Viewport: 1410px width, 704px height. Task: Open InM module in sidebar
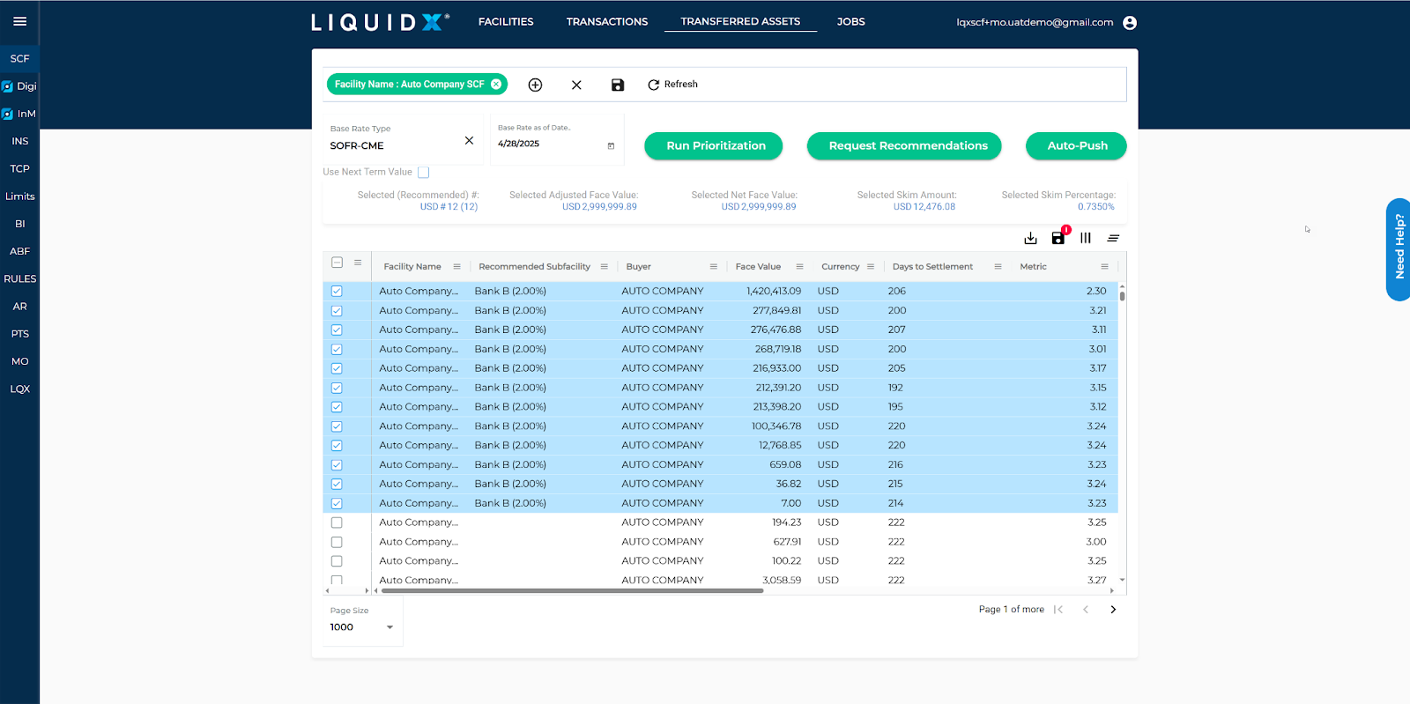point(19,114)
